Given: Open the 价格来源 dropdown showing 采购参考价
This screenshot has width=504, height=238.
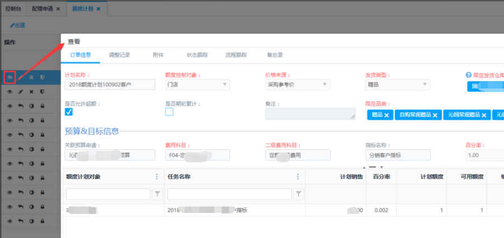Looking at the screenshot, I should [x=297, y=85].
